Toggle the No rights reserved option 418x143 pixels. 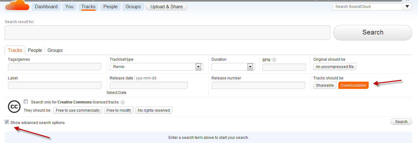click(154, 110)
